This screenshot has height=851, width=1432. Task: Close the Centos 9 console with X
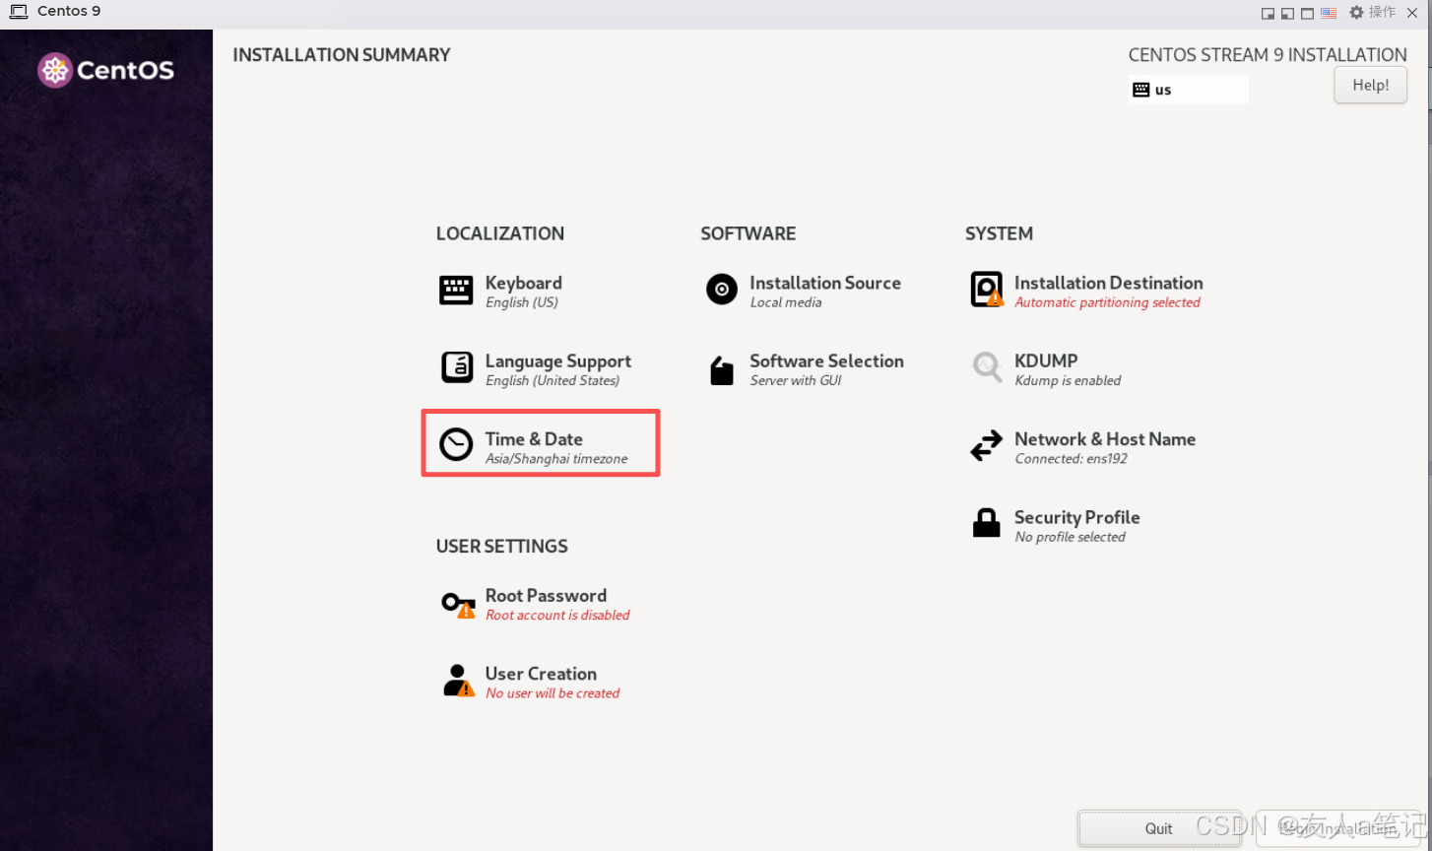1413,13
